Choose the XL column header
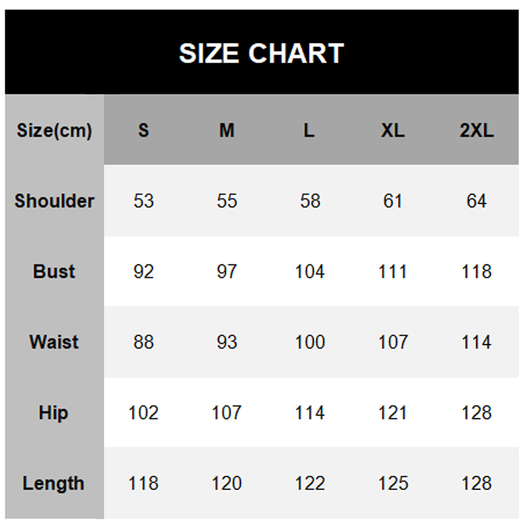Viewport: 527px width, 527px height. coord(393,130)
